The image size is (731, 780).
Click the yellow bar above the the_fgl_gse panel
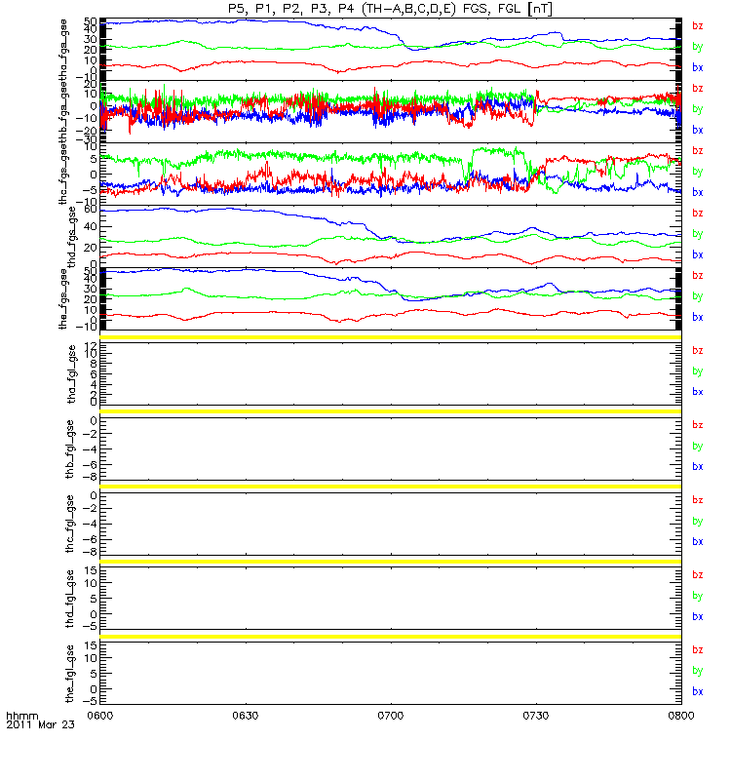[391, 637]
